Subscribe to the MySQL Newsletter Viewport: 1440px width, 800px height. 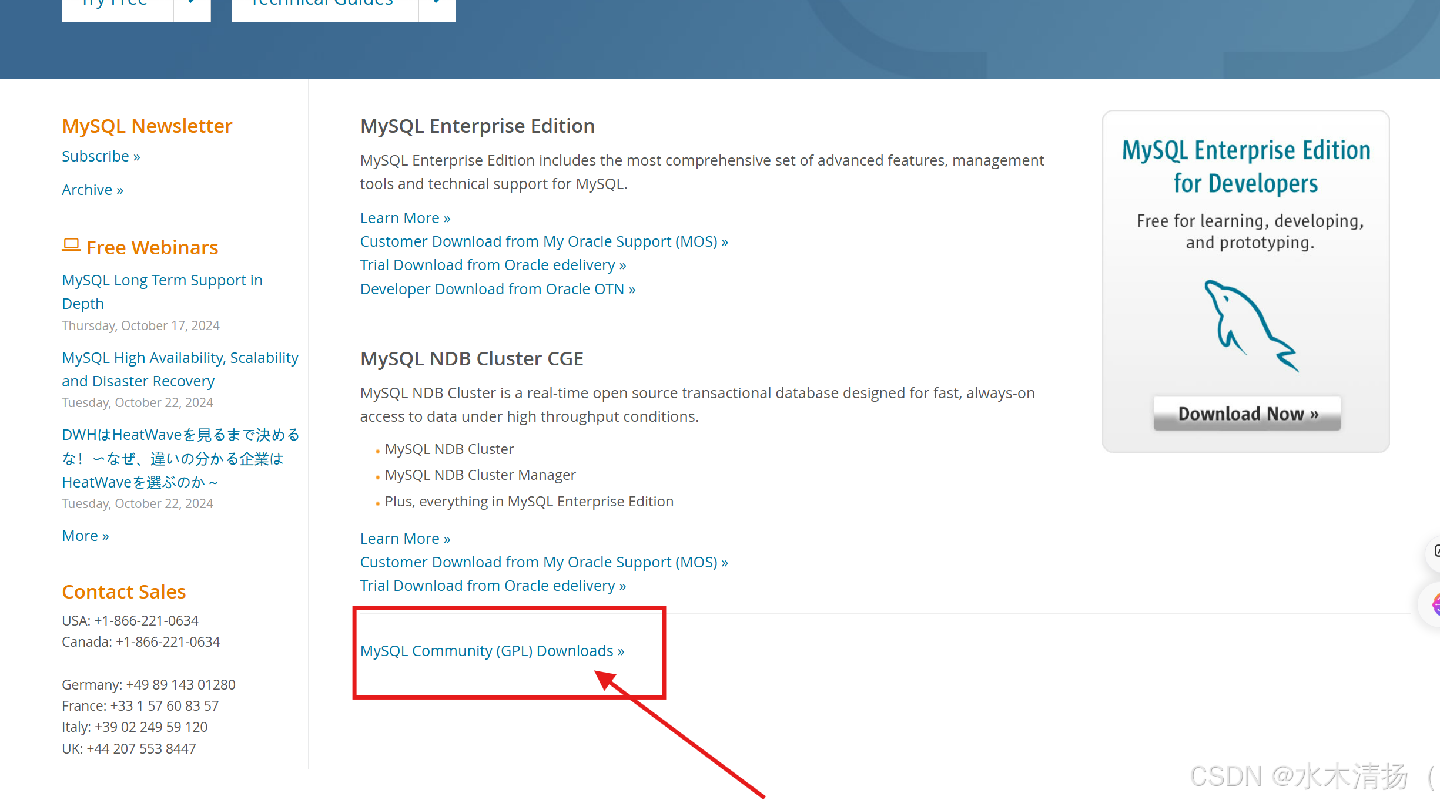click(x=101, y=156)
